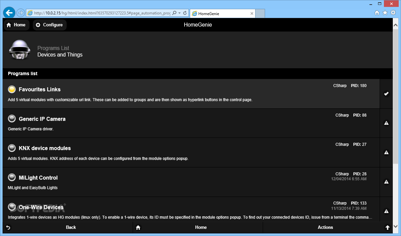Screen dimensions: 401x236
Task: Click the 11/13/2014 7:39 AM timestamp
Action: pyautogui.click(x=349, y=208)
